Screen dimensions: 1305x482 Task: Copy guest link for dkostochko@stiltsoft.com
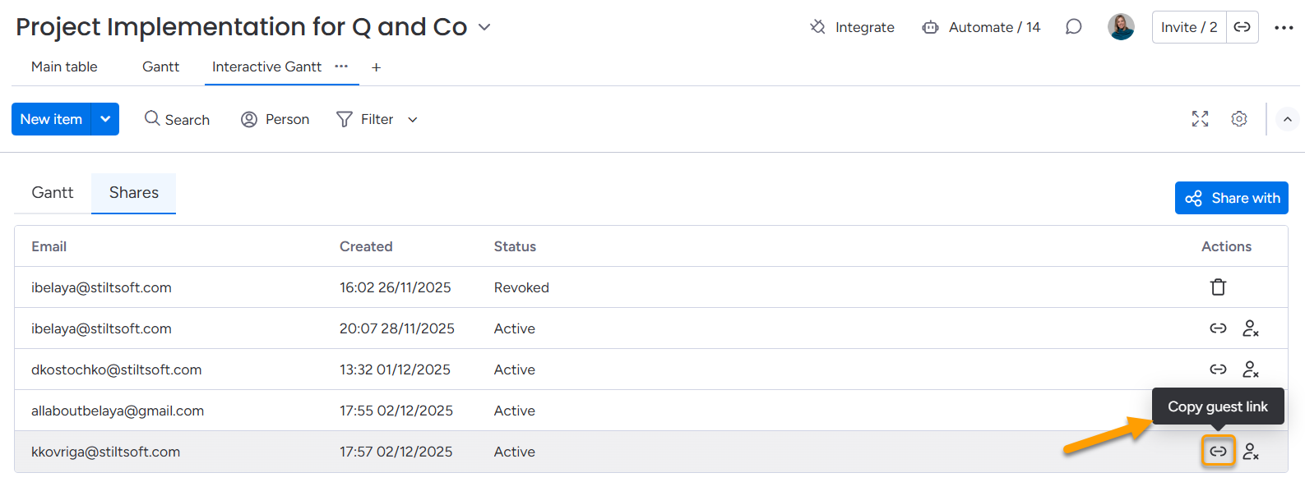coord(1218,370)
